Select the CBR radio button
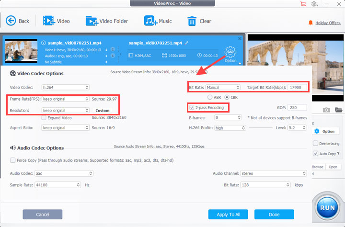 227,97
